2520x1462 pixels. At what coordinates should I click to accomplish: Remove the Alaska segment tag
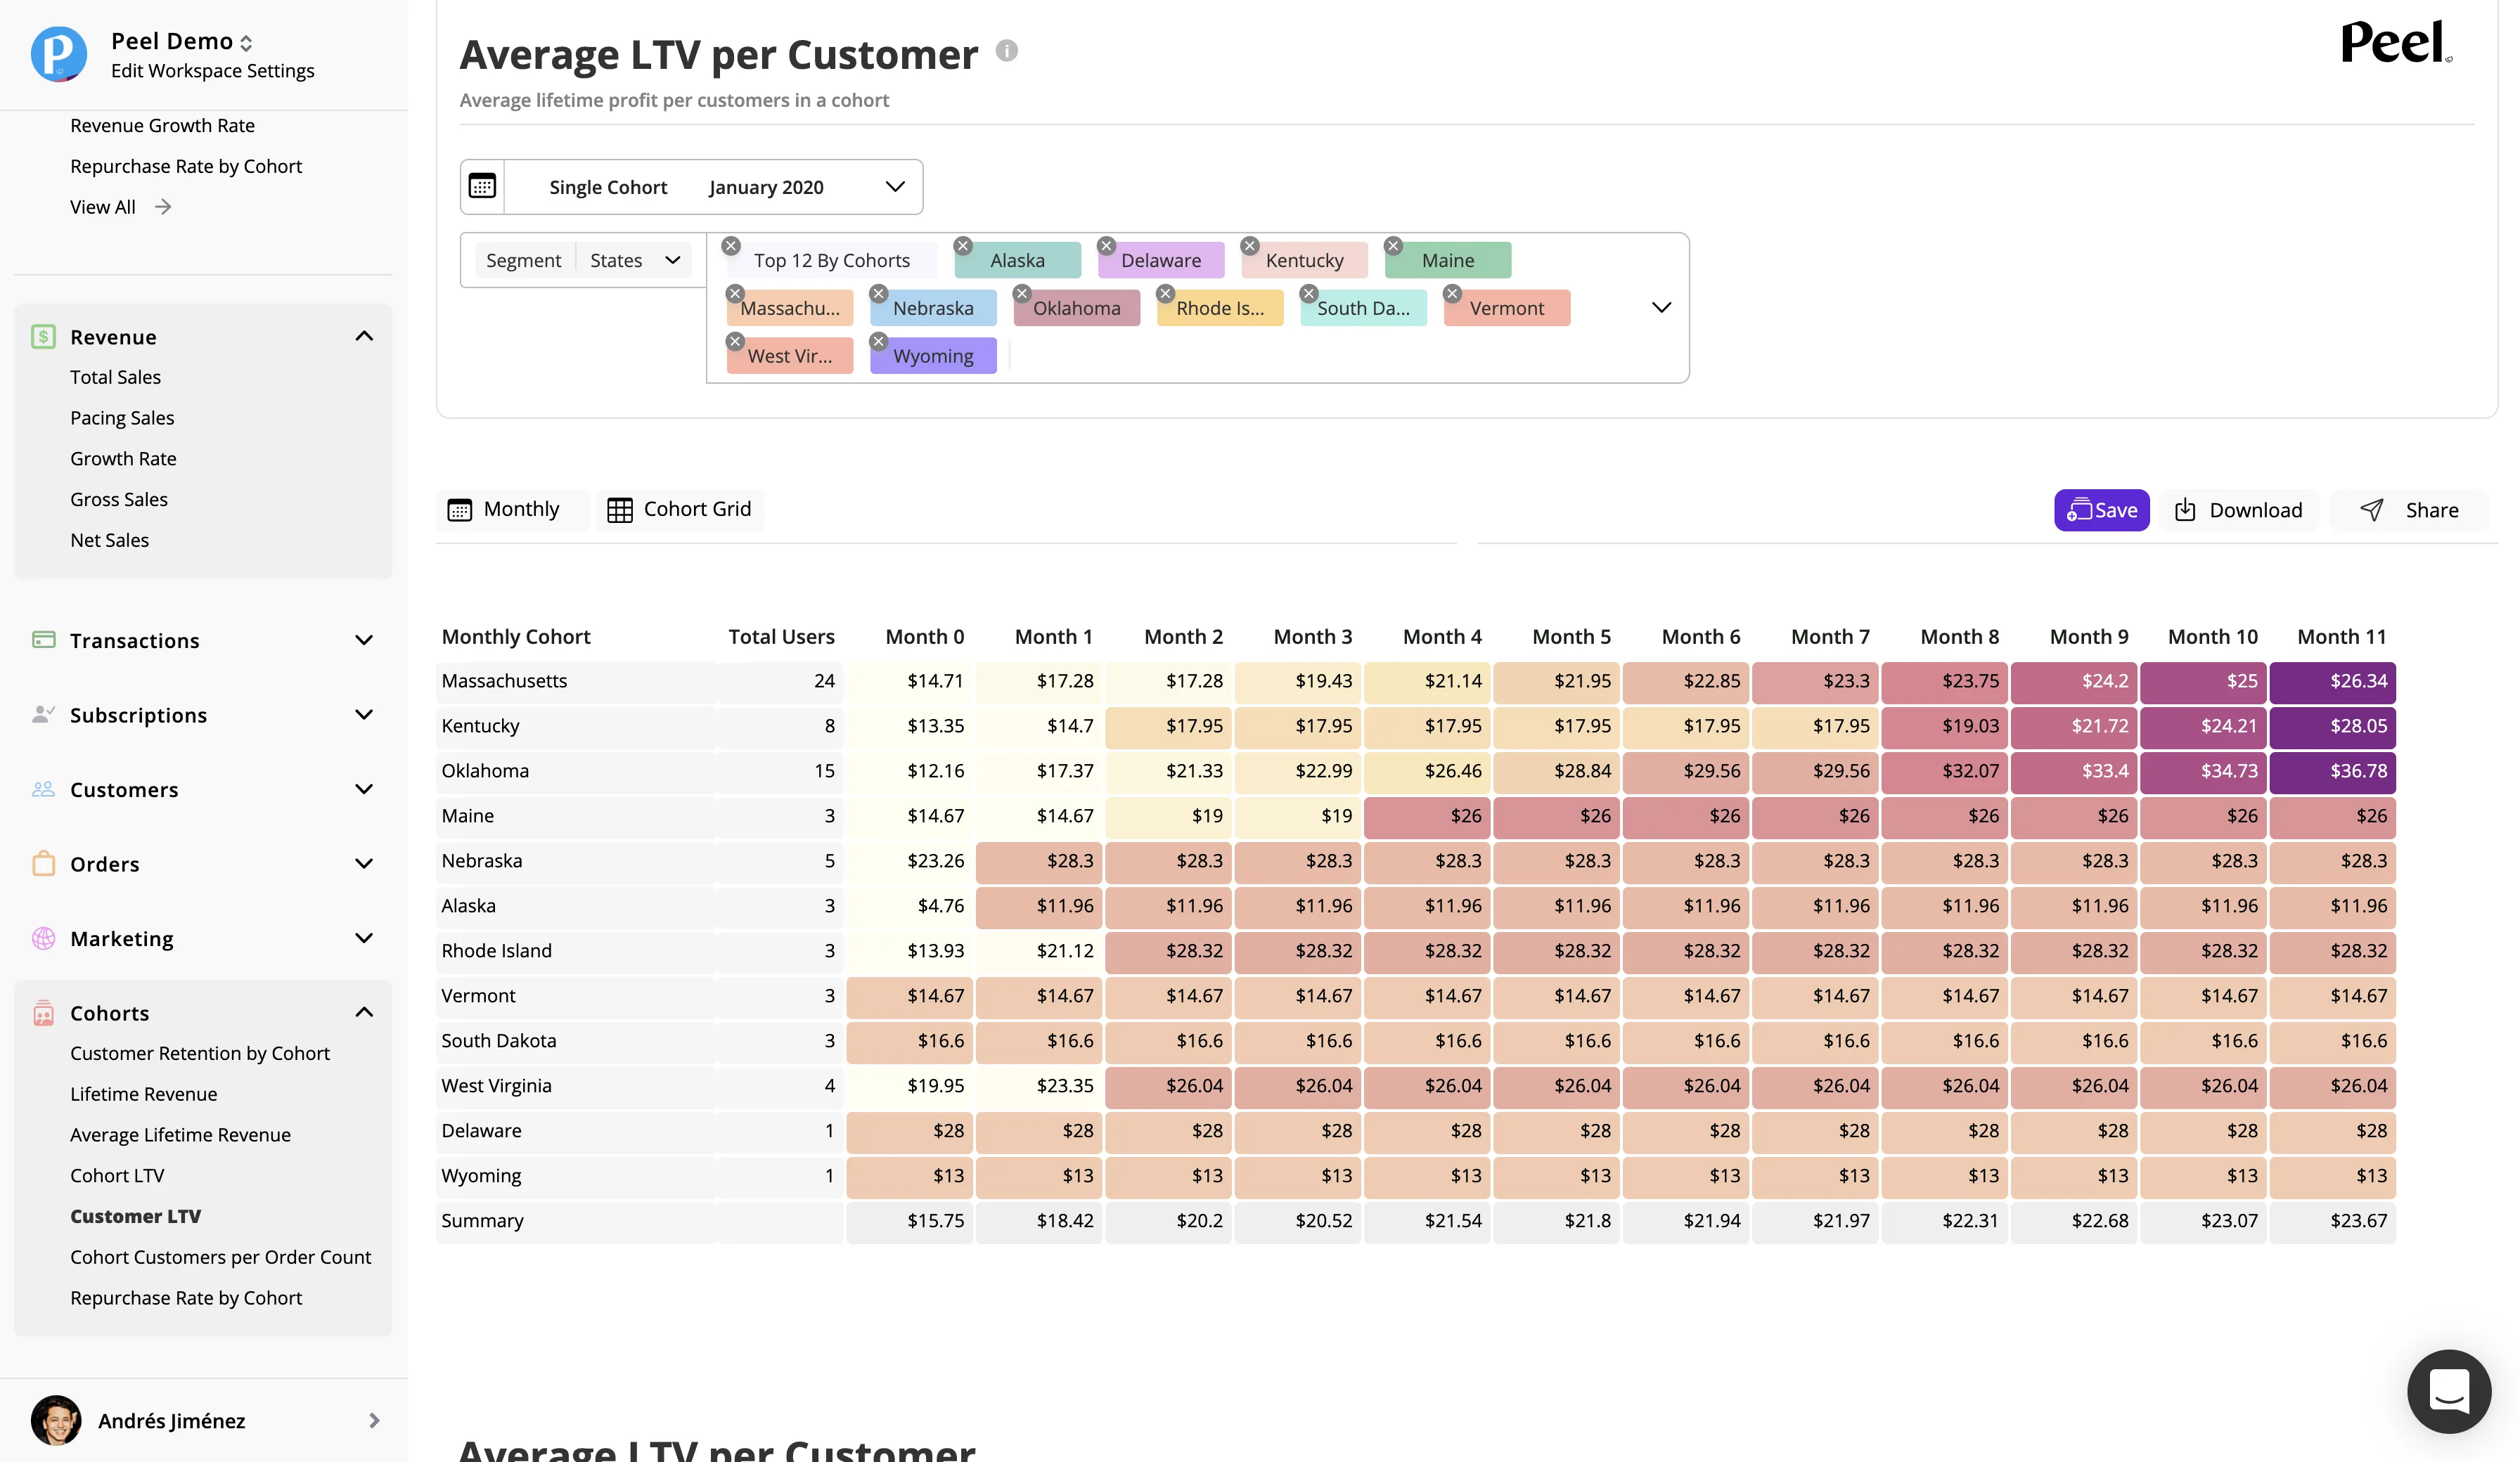(x=963, y=246)
